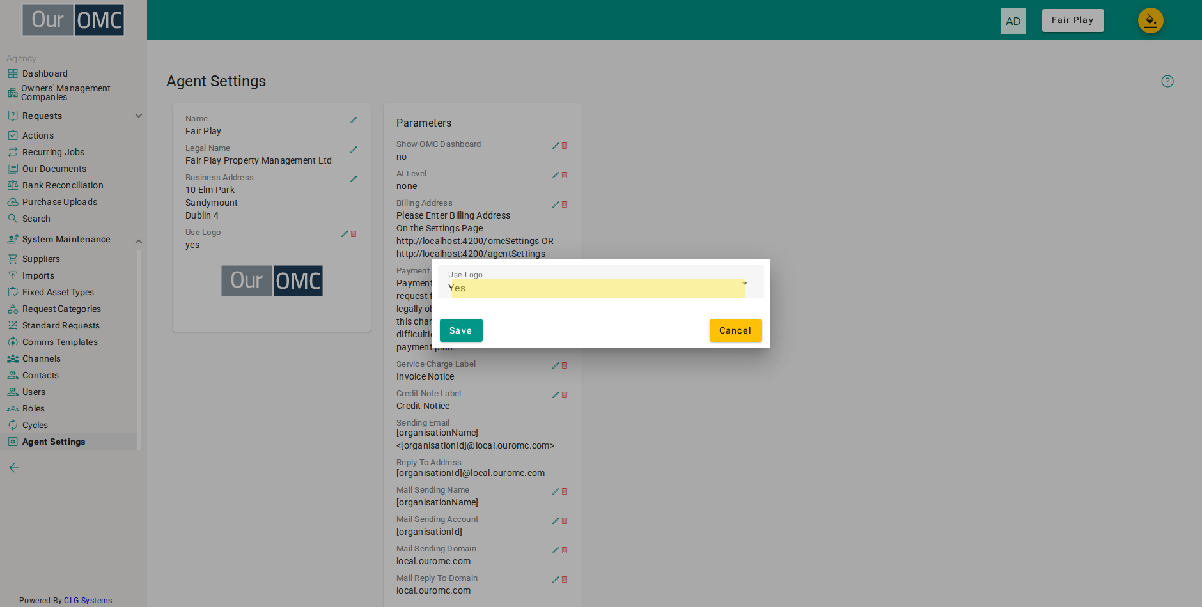Edit the Mail Sending Account pencil

[x=556, y=521]
